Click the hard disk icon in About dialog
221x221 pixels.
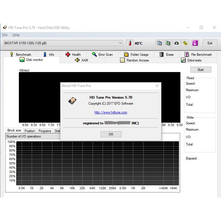(72, 101)
